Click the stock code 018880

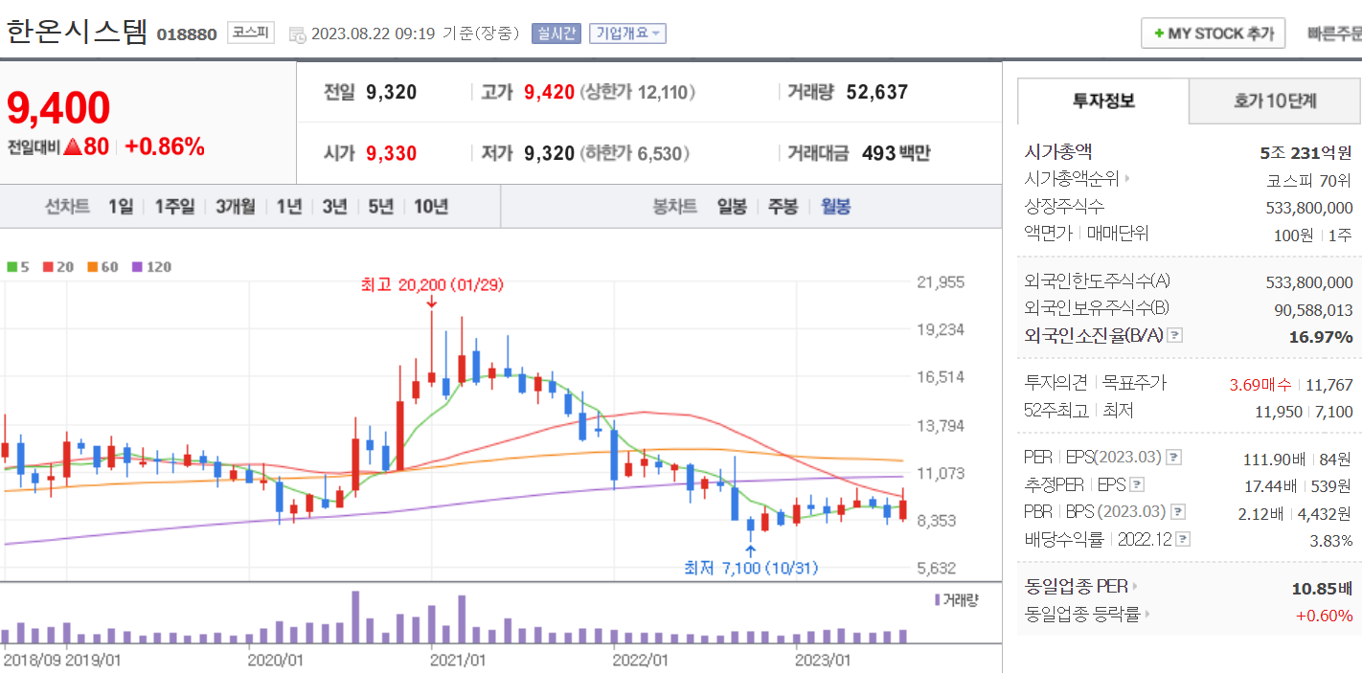click(187, 34)
